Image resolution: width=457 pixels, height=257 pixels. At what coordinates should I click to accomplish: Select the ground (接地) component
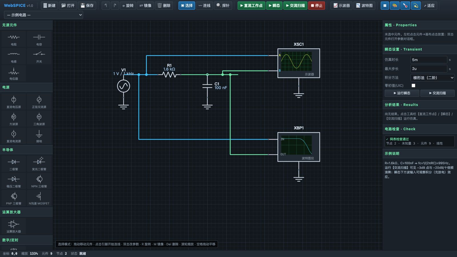click(x=39, y=136)
